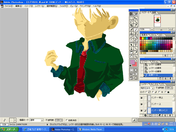Select the Notes tool
Image resolution: width=176 pixels, height=132 pixels.
coord(131,53)
